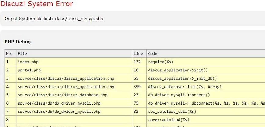Click the line number 399 cell
The image size is (265, 127).
(x=138, y=87)
